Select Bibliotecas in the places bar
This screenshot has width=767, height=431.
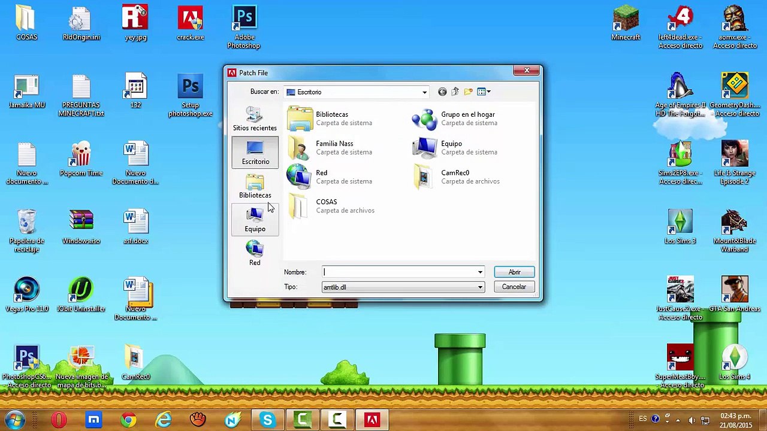pos(255,186)
